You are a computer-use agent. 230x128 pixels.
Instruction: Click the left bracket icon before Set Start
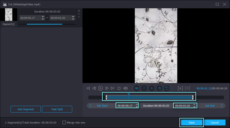click(90, 106)
